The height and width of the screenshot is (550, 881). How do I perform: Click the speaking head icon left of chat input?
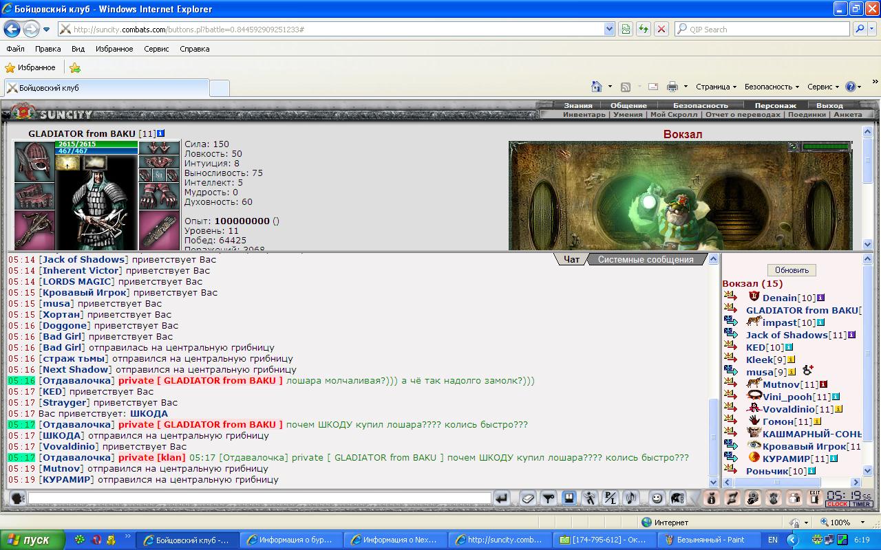click(x=17, y=498)
